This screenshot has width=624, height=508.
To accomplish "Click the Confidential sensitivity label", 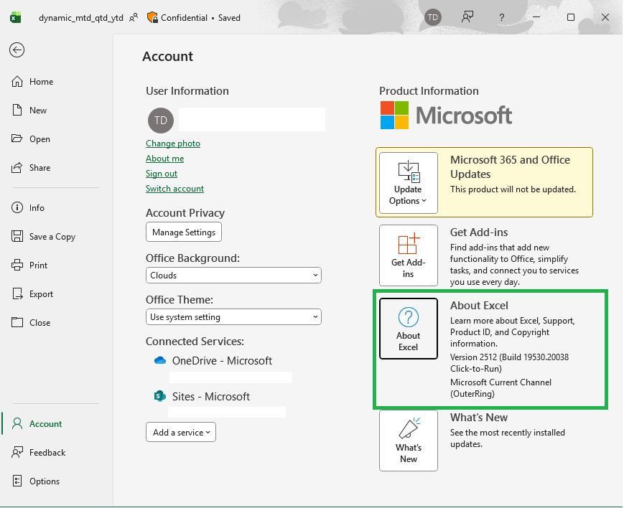I will tap(177, 17).
